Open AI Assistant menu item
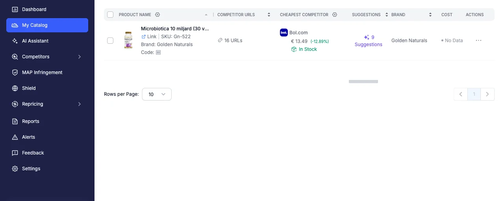Viewport: 504px width, 201px height. point(47,41)
